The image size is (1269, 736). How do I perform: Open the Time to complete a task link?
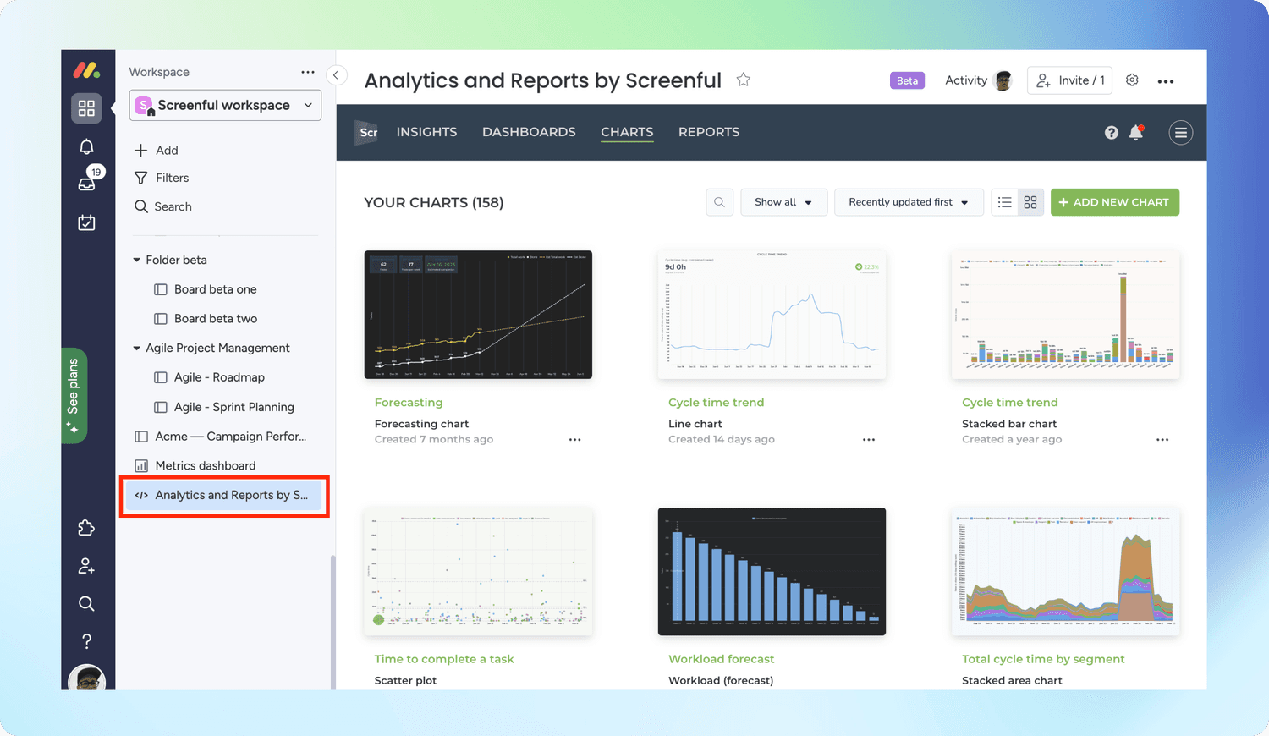click(444, 659)
